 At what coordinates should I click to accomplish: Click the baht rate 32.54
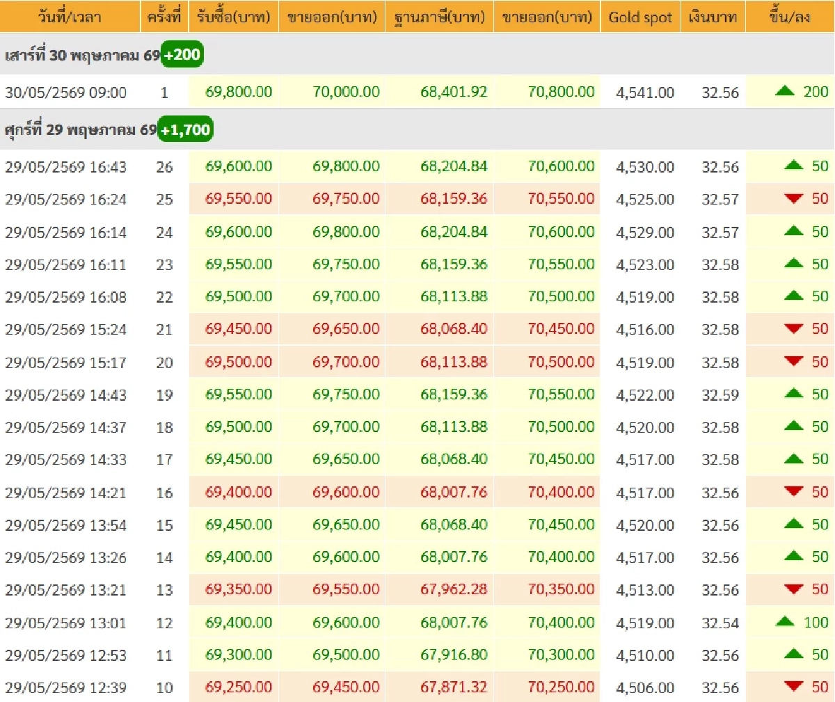[720, 623]
